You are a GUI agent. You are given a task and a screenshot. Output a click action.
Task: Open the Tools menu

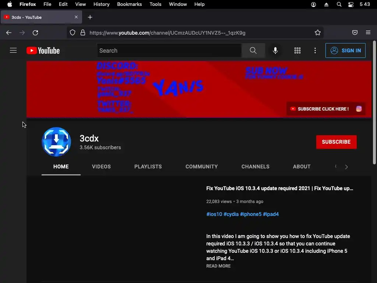point(156,4)
